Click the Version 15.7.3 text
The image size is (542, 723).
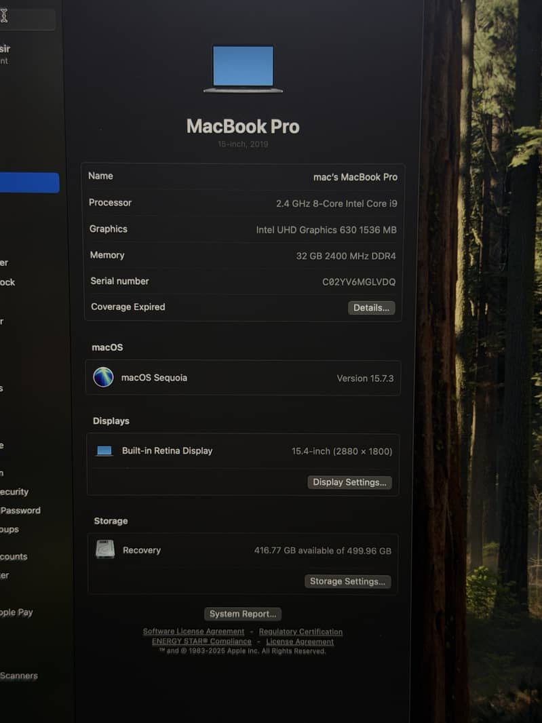[x=366, y=378]
